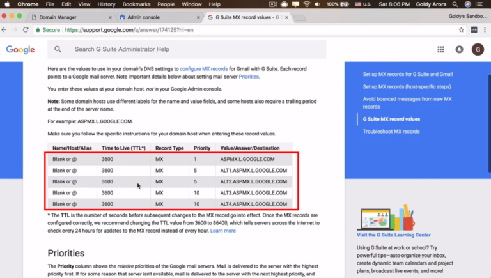Open the Window menu
Screen dimensions: 491x278
point(192,4)
